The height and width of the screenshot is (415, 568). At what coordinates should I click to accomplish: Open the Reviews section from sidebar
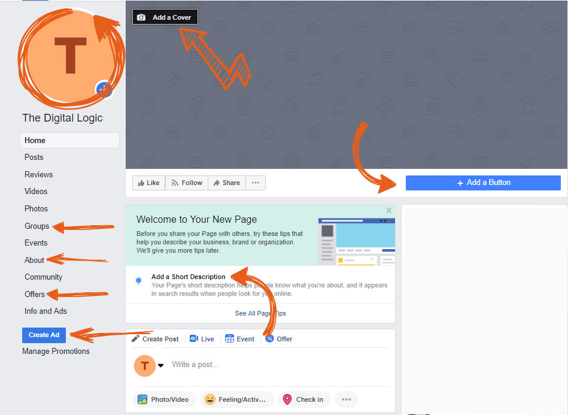38,174
